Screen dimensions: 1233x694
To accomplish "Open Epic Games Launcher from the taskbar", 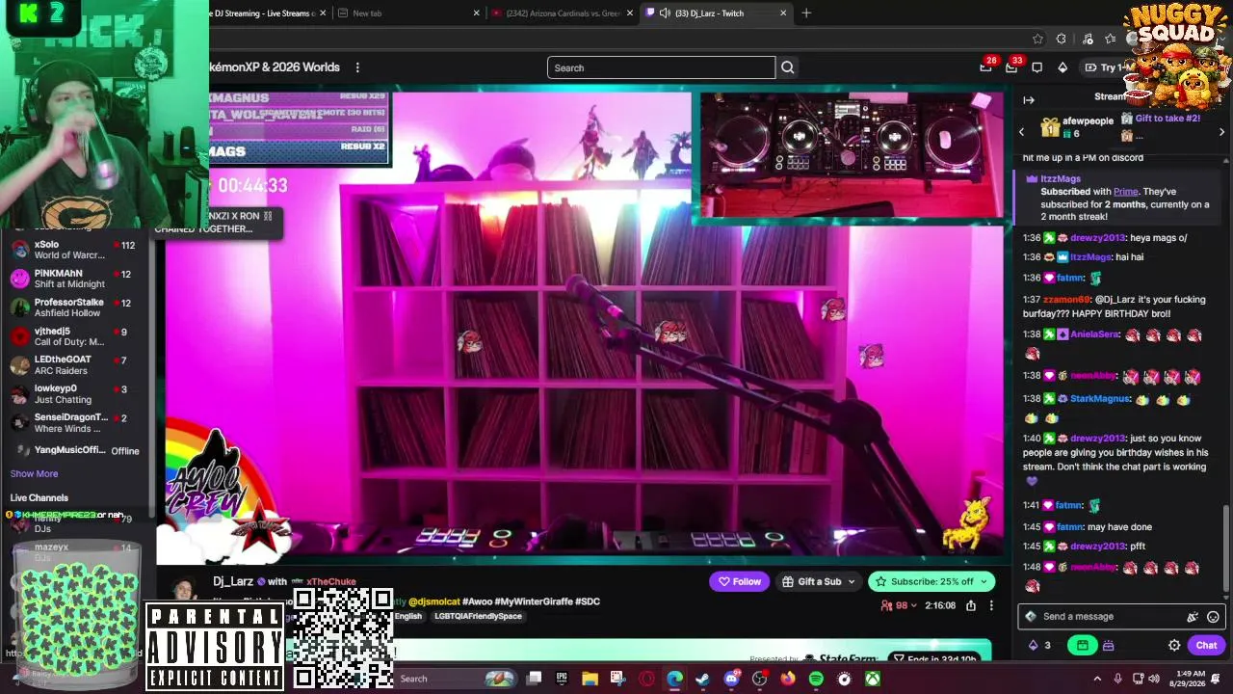I will pyautogui.click(x=562, y=679).
